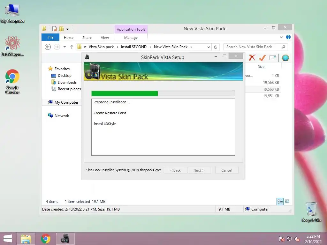
Task: Select the file row sized 19,551 KB
Action: pos(262,96)
